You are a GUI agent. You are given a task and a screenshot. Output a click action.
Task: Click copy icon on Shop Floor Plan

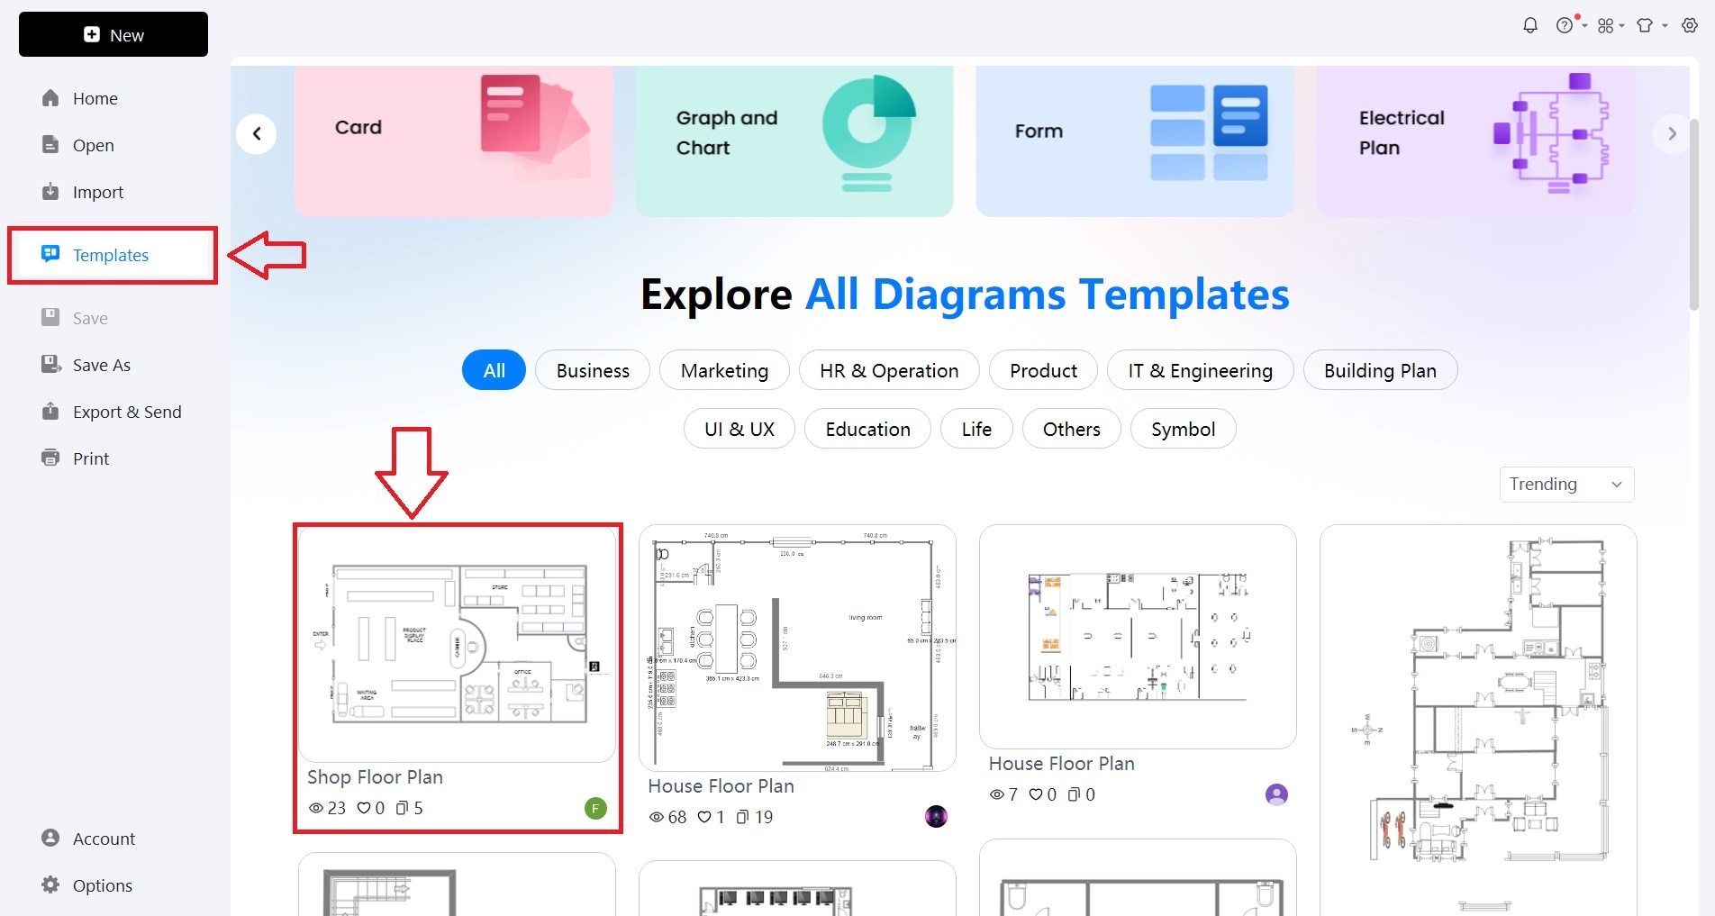pyautogui.click(x=403, y=808)
